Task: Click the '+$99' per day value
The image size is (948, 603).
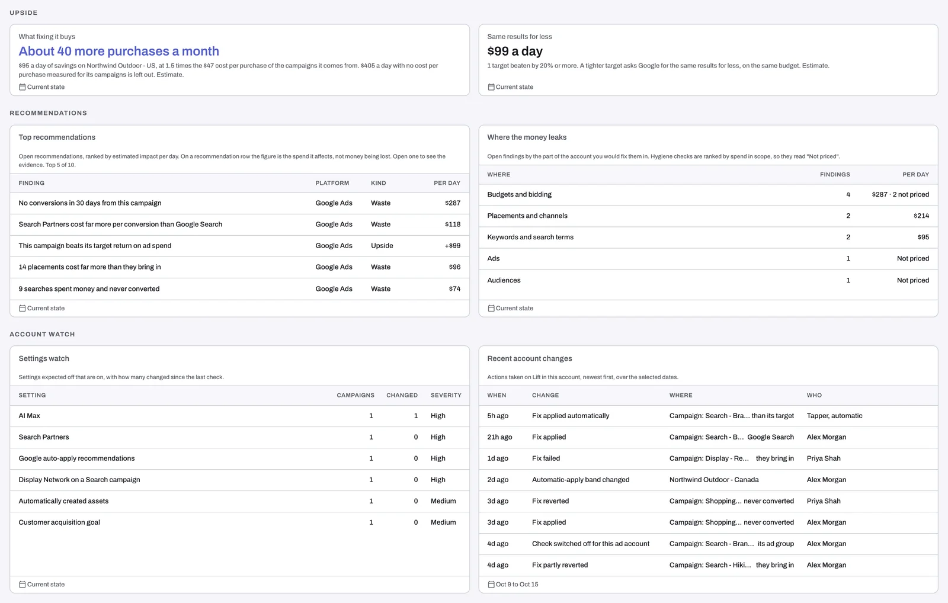Action: point(453,246)
